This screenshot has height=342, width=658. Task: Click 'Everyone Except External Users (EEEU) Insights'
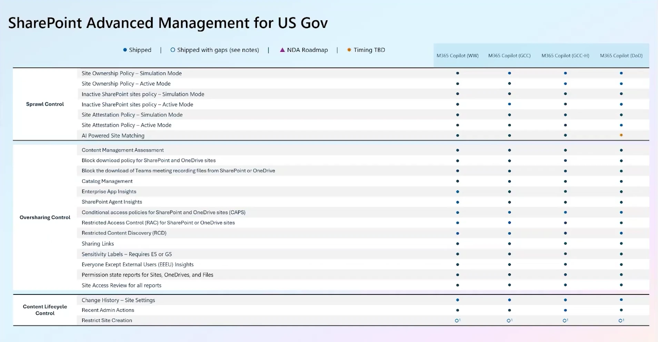click(x=138, y=265)
